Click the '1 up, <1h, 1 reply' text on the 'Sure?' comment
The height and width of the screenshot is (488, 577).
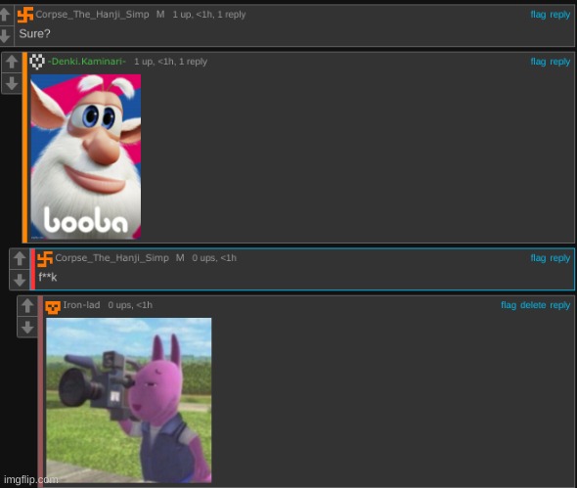pyautogui.click(x=209, y=15)
